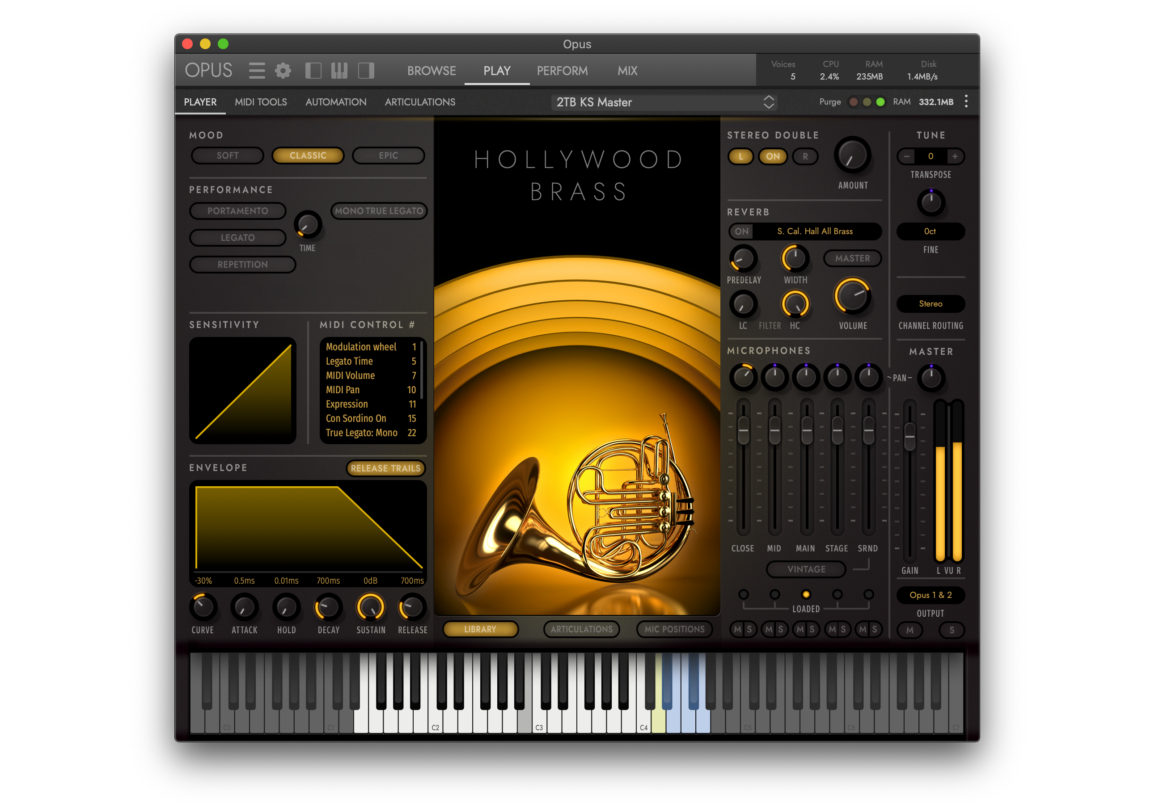1155x808 pixels.
Task: Enable Portamento performance mode
Action: point(237,210)
